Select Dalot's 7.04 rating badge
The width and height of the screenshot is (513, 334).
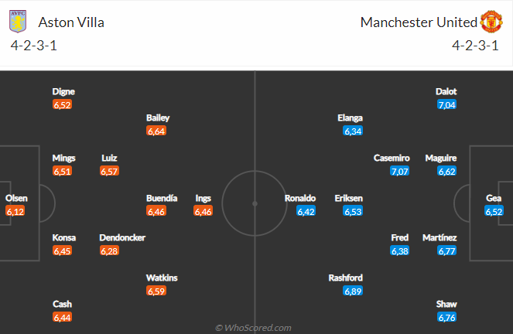(x=446, y=104)
